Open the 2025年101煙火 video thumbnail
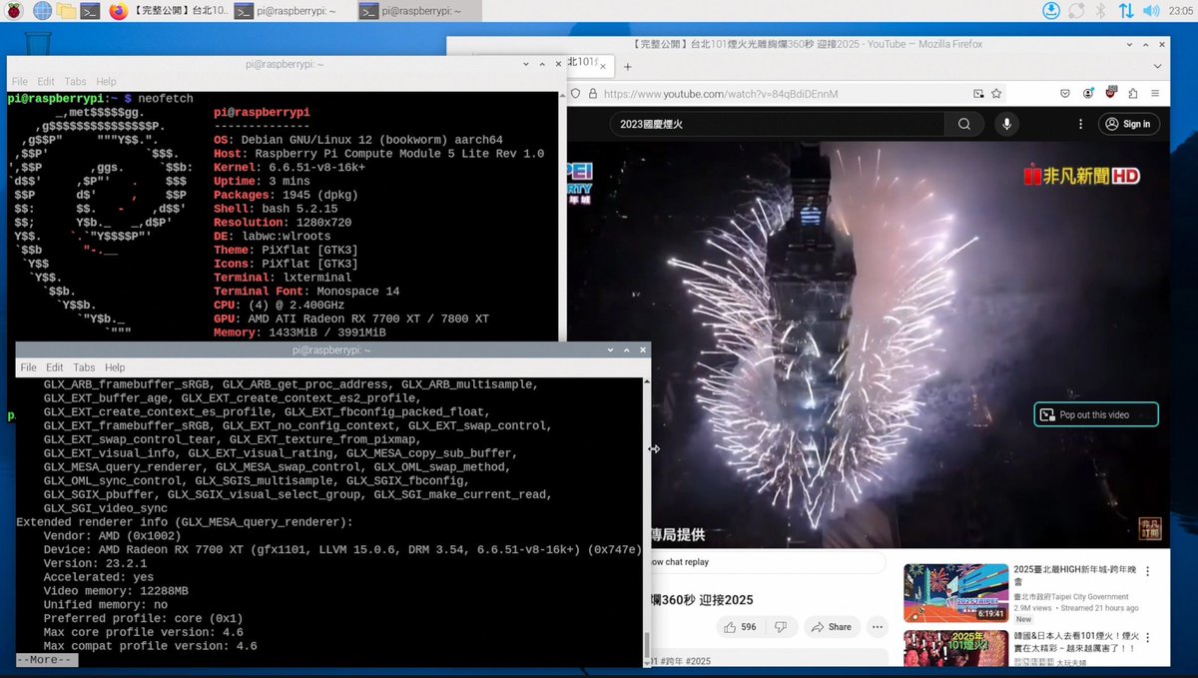This screenshot has width=1198, height=678. click(x=955, y=648)
